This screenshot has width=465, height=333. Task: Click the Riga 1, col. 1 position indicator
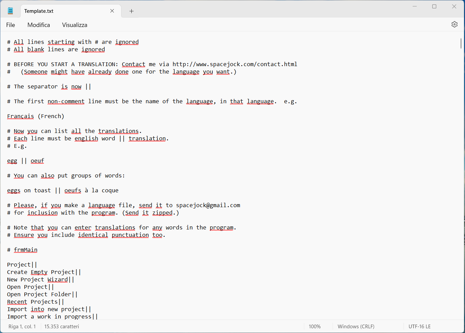(x=22, y=326)
